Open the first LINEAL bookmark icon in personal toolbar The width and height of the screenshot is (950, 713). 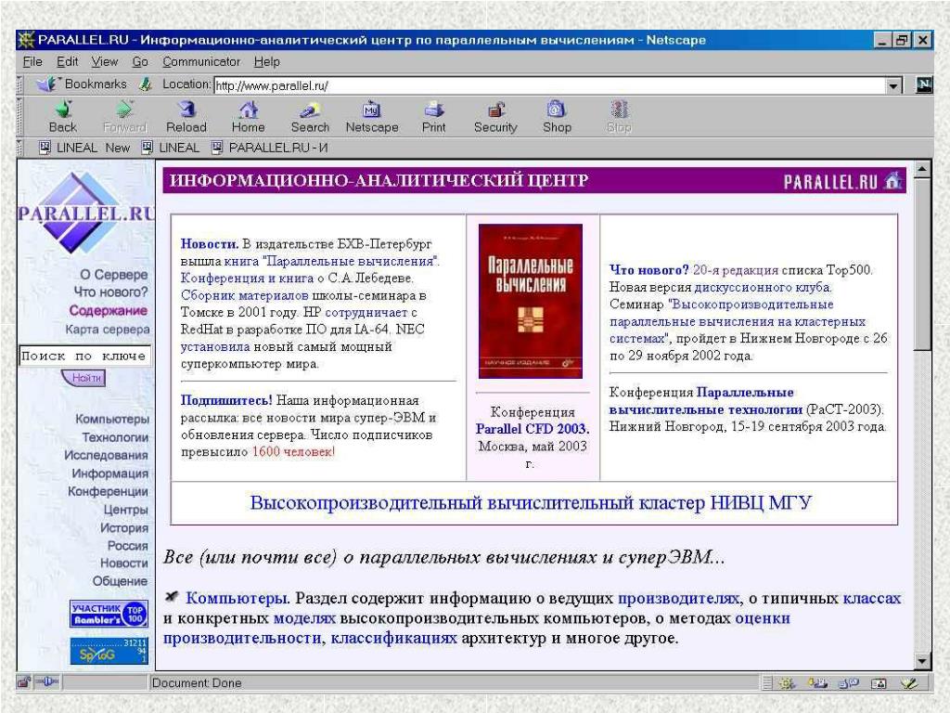pyautogui.click(x=45, y=148)
